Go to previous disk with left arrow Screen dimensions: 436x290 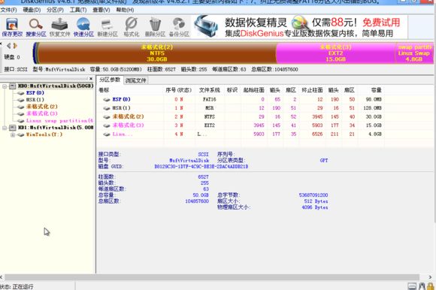[8, 46]
